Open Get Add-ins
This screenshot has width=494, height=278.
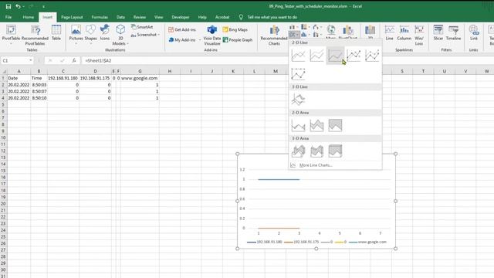click(x=182, y=29)
